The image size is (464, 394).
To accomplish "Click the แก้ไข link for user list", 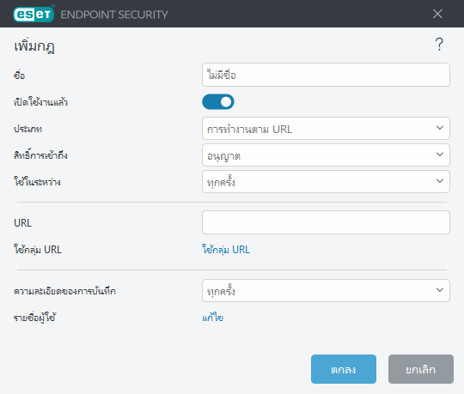I will [x=213, y=318].
